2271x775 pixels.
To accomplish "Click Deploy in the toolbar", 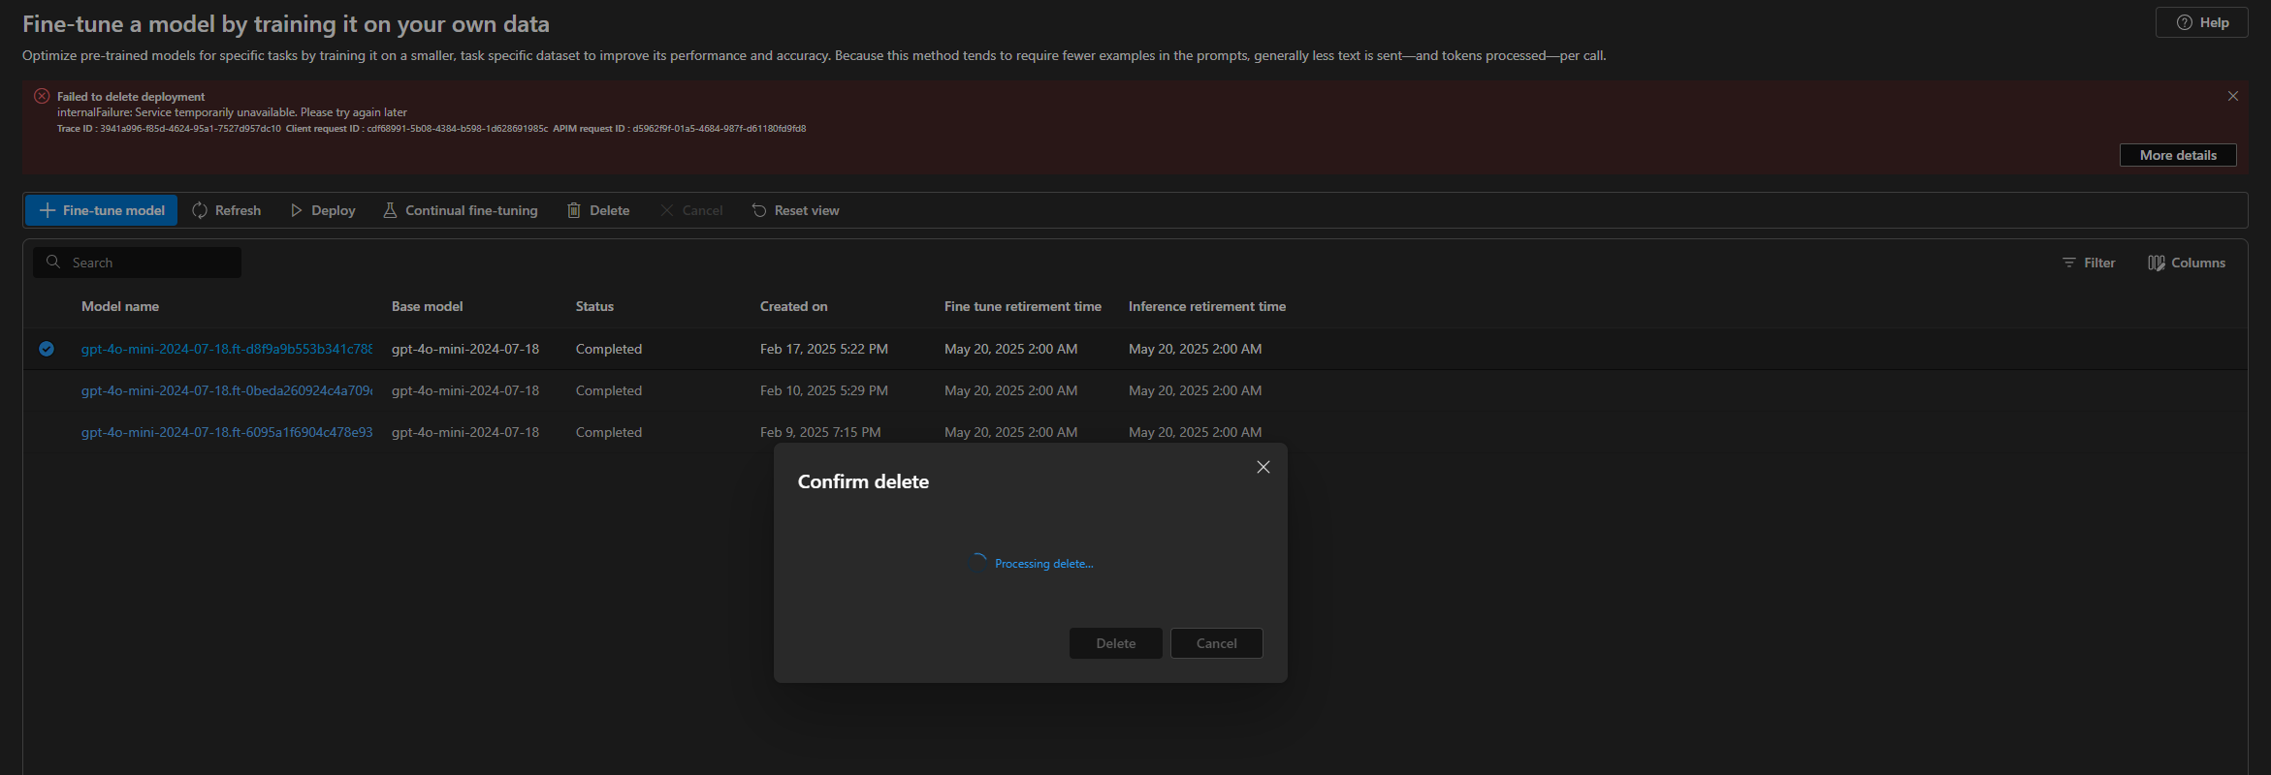I will click(x=323, y=210).
